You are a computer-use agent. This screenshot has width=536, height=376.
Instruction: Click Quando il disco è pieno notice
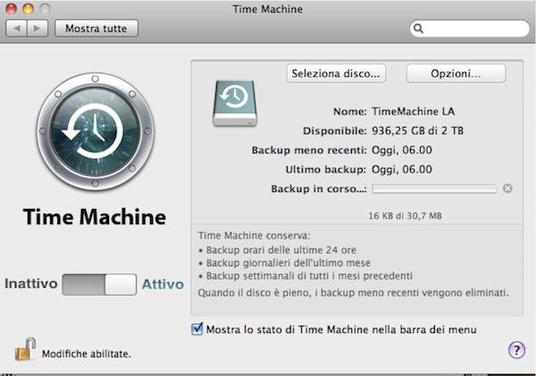pyautogui.click(x=353, y=293)
